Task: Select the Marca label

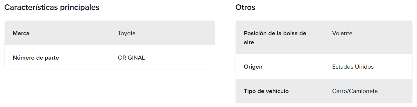Action: (x=21, y=33)
